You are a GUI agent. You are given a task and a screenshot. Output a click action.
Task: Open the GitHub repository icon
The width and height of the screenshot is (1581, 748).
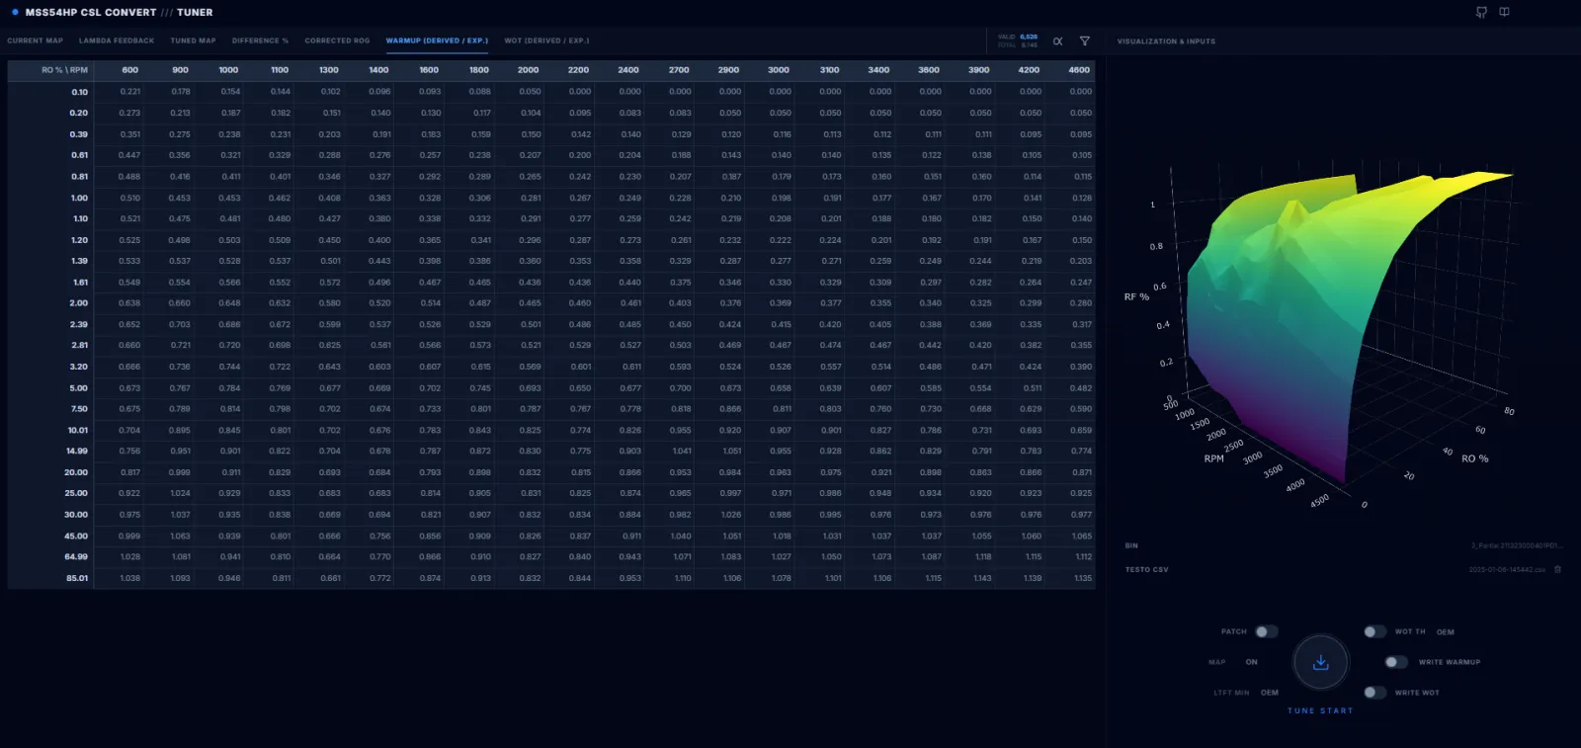click(1481, 12)
